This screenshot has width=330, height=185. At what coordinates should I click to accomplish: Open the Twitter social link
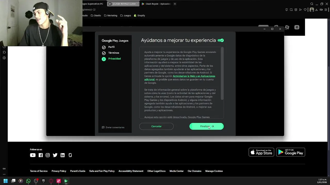(x=55, y=155)
